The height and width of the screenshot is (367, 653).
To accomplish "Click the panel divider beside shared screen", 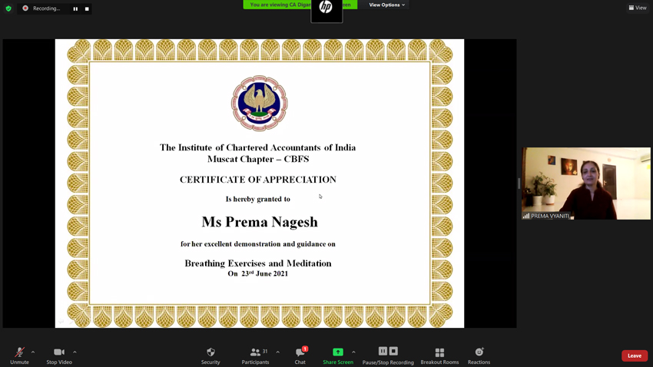I will (x=519, y=183).
